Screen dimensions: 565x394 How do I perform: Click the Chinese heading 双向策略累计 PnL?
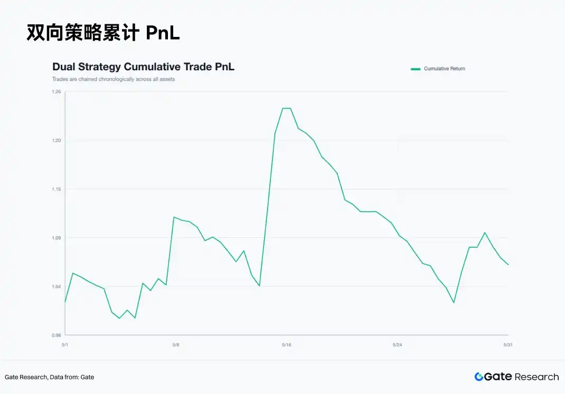103,33
